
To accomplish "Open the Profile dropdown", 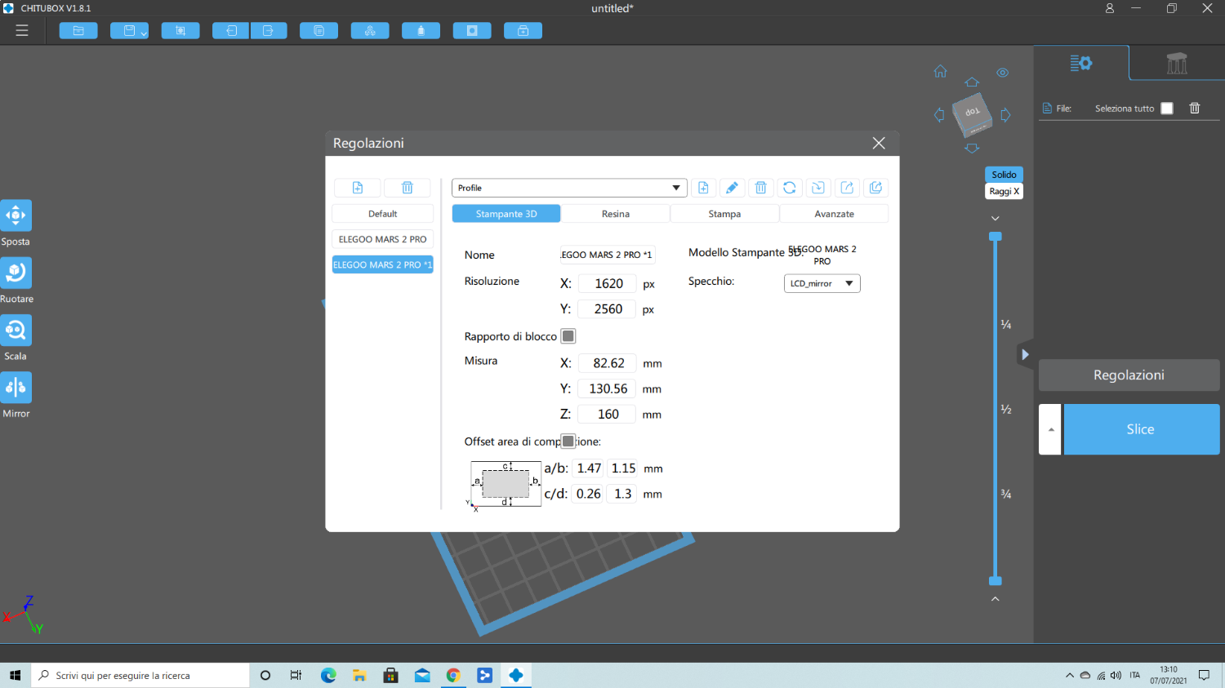I will [x=569, y=188].
